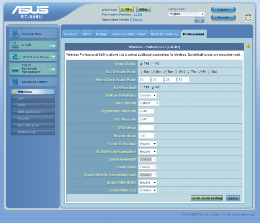Viewport: 260px width, 223px height.
Task: Open the Basic Rate Set dropdown
Action: 149,103
